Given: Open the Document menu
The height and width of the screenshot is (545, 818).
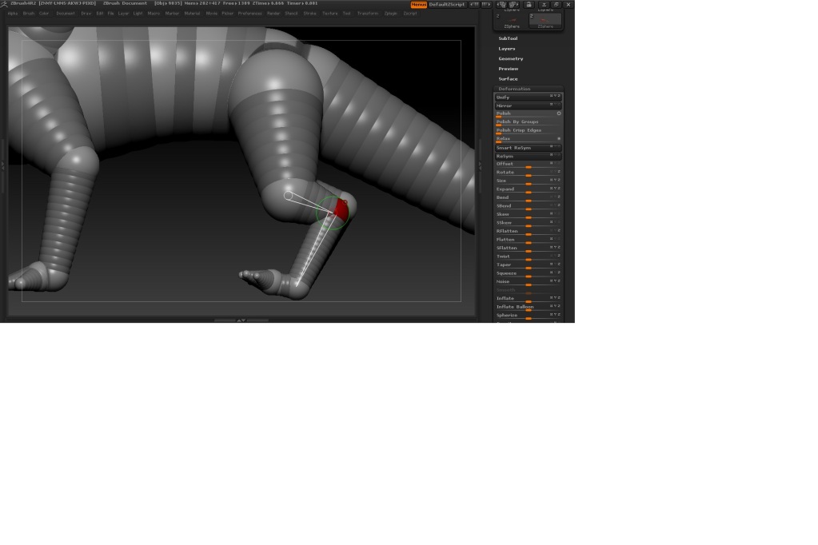Looking at the screenshot, I should pyautogui.click(x=66, y=14).
